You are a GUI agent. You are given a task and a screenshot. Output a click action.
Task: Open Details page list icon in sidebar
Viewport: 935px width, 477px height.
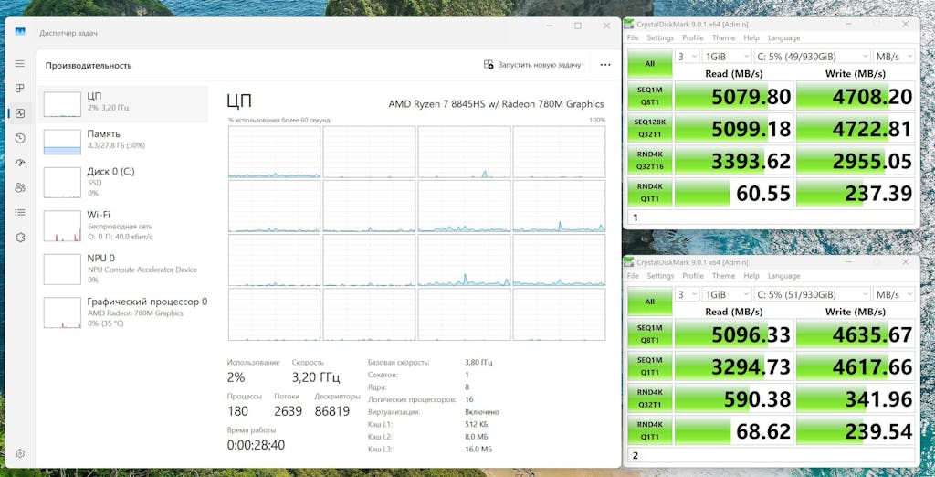click(20, 212)
